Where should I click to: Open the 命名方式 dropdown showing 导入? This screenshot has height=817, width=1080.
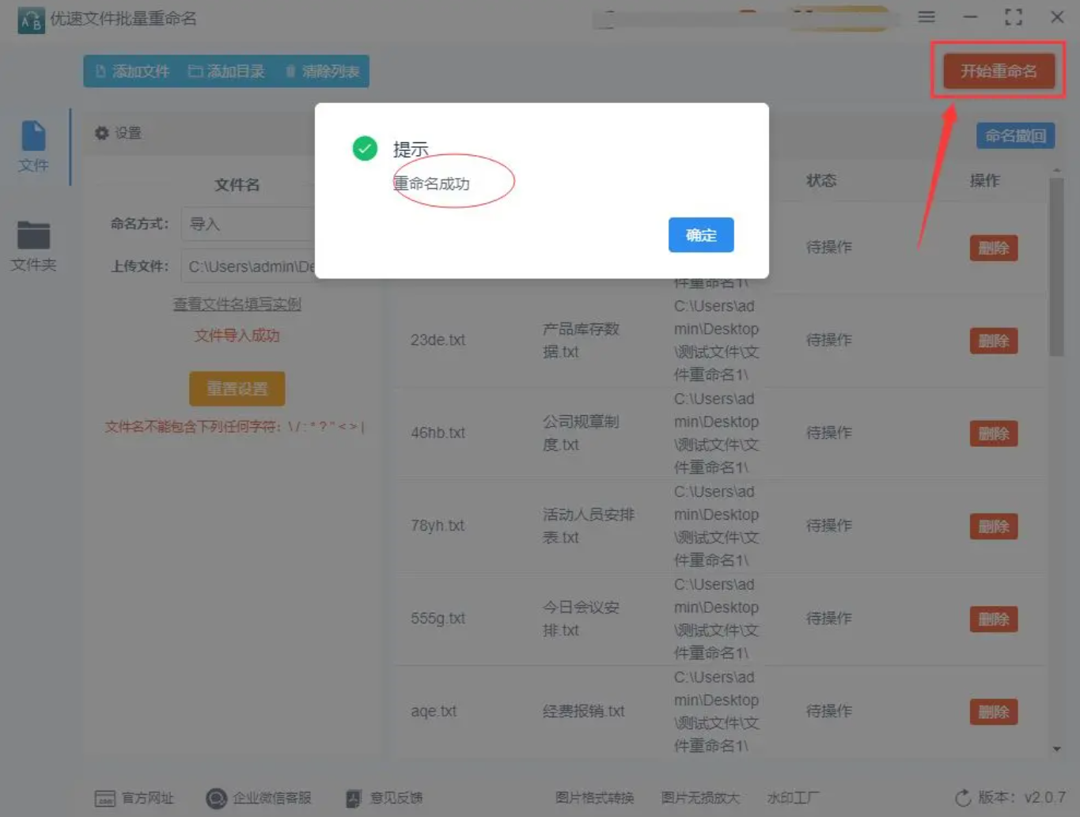248,224
